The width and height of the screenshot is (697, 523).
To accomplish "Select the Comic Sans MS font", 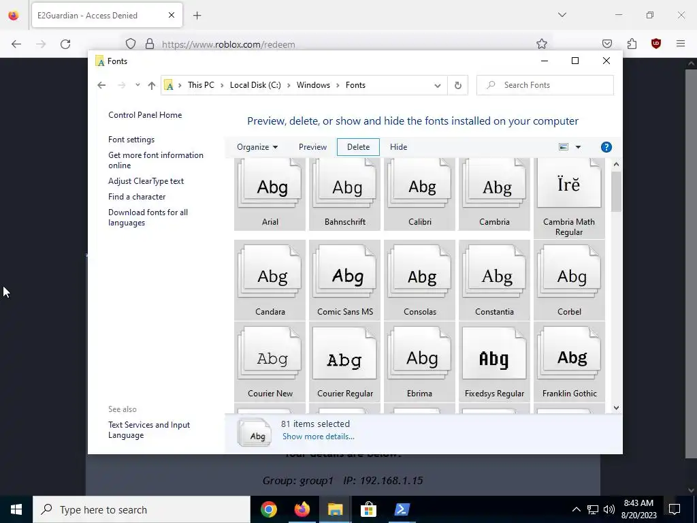I will (344, 280).
